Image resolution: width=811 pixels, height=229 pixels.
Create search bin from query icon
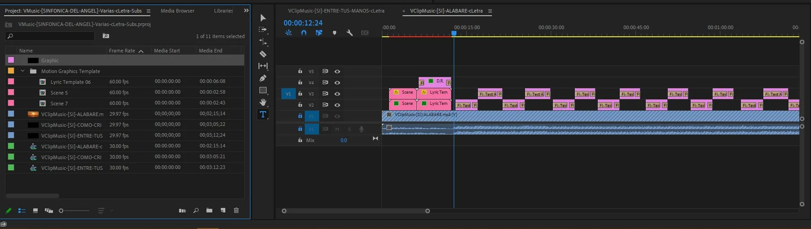pos(106,36)
